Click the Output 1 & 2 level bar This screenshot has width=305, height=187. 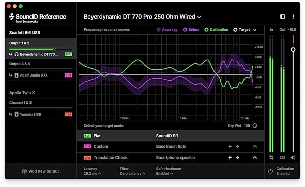(x=41, y=48)
